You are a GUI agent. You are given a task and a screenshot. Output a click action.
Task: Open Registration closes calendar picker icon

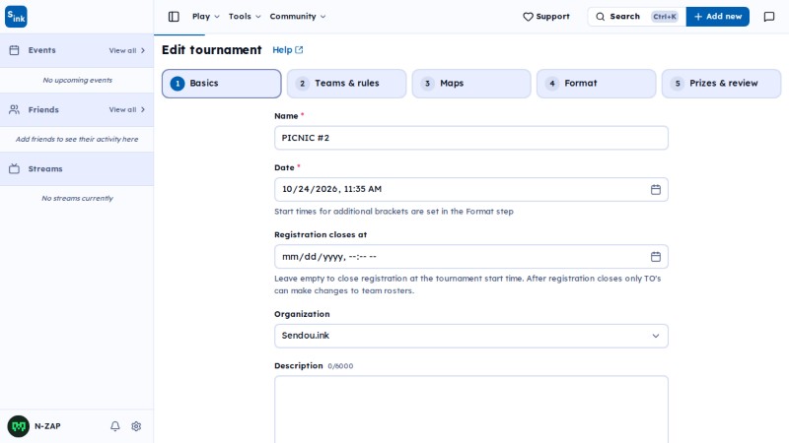(656, 257)
